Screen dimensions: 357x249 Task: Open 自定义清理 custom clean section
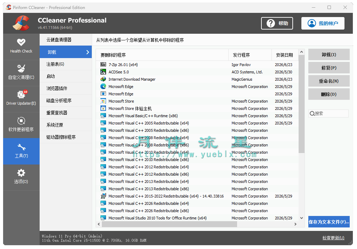point(21,73)
